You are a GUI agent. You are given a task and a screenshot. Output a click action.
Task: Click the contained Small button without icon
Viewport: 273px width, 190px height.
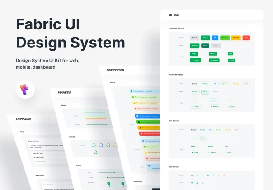[231, 54]
